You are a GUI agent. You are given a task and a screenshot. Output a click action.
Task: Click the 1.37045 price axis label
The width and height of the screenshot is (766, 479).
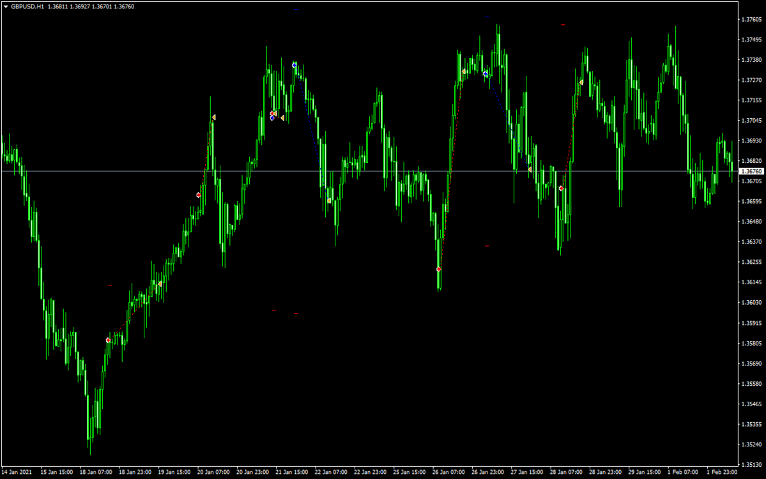coord(751,121)
